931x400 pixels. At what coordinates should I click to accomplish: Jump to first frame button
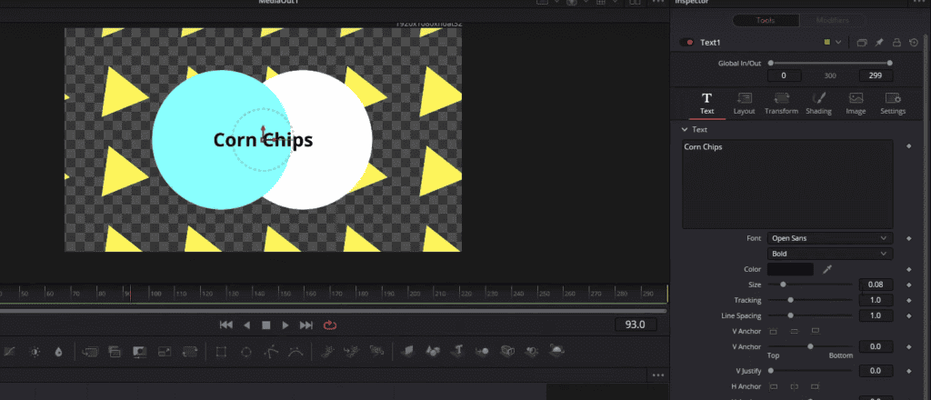pos(226,325)
